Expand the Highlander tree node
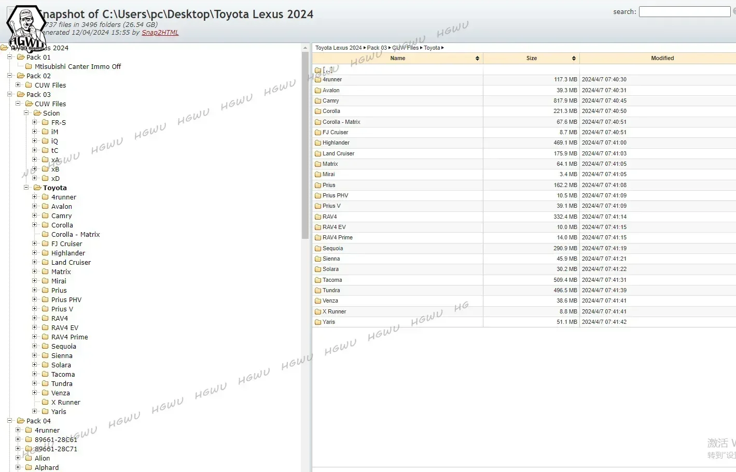This screenshot has width=736, height=472. pyautogui.click(x=35, y=253)
